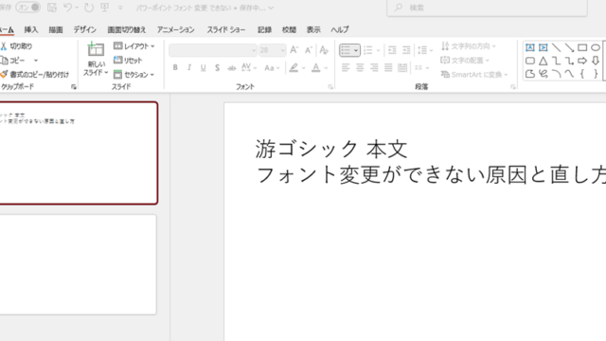The height and width of the screenshot is (341, 606).
Task: Open clipboard group dialog launcher
Action: click(x=74, y=87)
